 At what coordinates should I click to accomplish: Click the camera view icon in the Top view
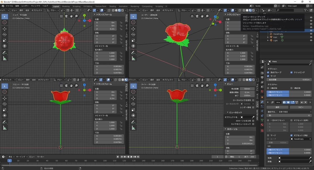(66, 16)
